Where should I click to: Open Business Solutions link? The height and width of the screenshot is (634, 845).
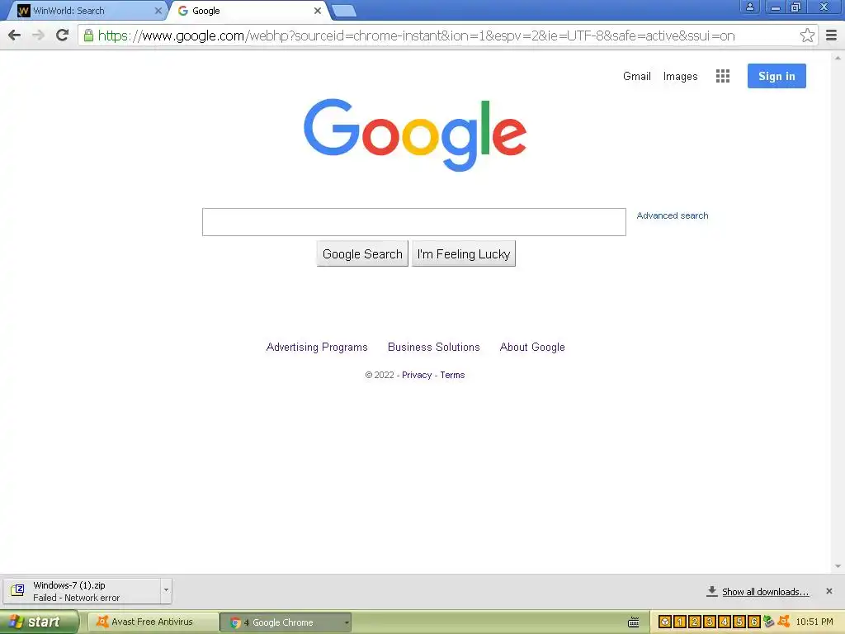[434, 348]
